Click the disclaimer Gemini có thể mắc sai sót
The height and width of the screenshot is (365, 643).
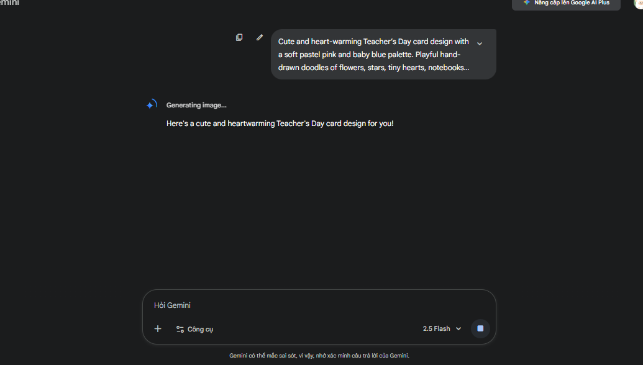(319, 356)
